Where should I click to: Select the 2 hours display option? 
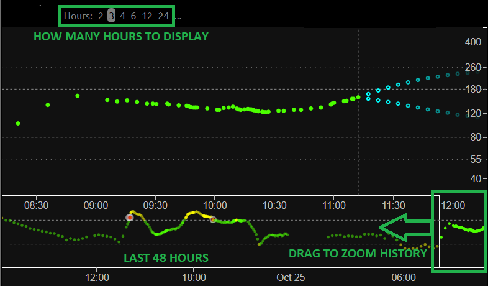click(x=101, y=16)
